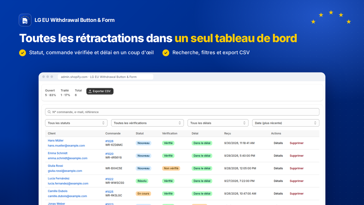This screenshot has width=364, height=205.
Task: Click the Reçu column header
Action: coord(227,133)
